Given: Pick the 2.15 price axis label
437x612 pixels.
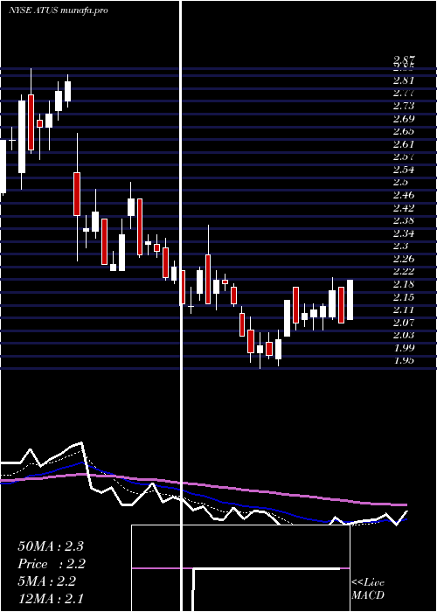Looking at the screenshot, I should pos(404,297).
